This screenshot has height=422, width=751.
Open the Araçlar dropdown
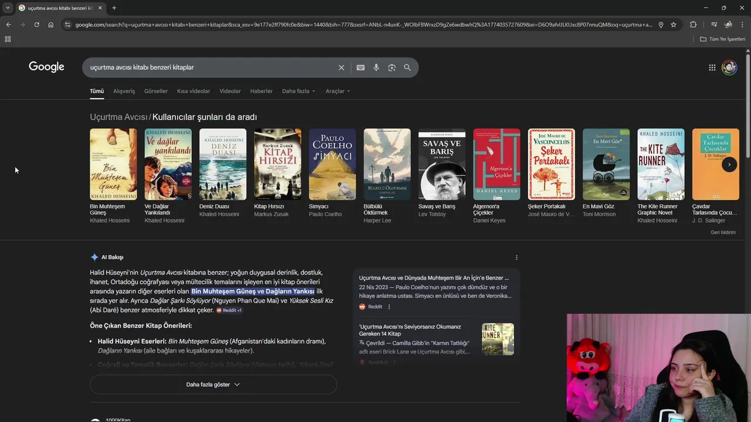[x=337, y=91]
